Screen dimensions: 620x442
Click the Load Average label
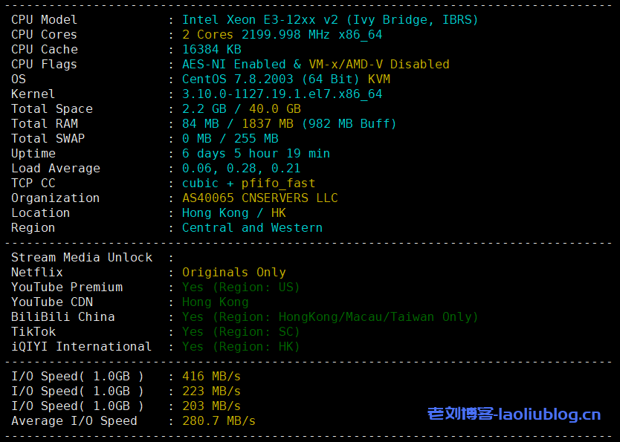pyautogui.click(x=56, y=169)
